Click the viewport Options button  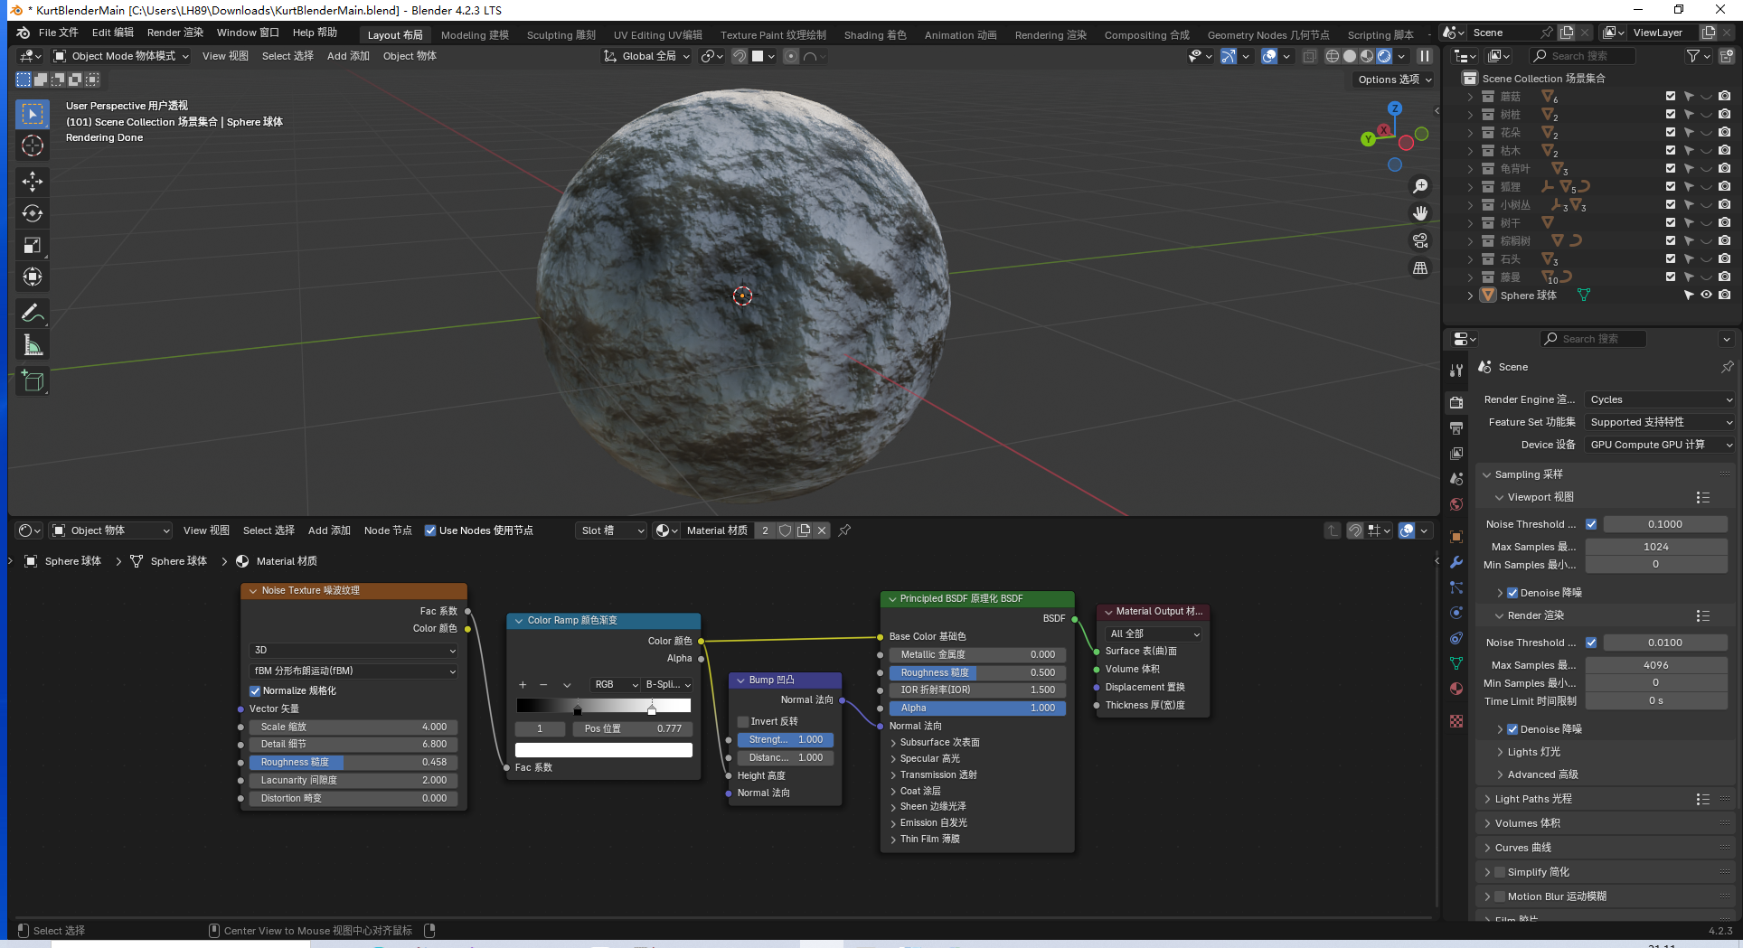tap(1394, 80)
